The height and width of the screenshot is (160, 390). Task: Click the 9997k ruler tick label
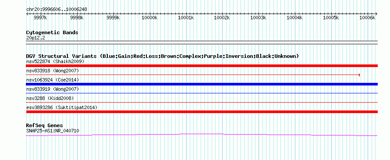tap(40, 18)
